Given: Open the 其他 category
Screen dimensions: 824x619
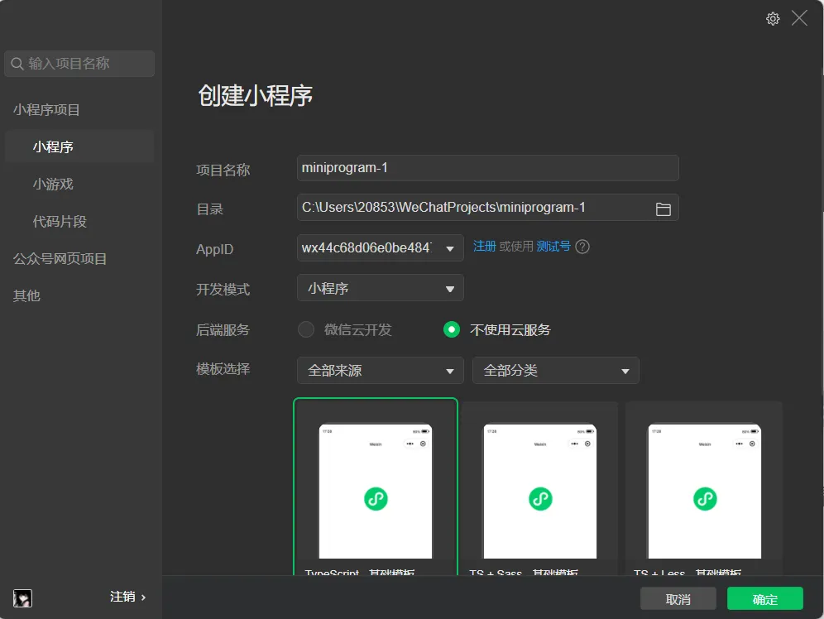Looking at the screenshot, I should [x=26, y=295].
